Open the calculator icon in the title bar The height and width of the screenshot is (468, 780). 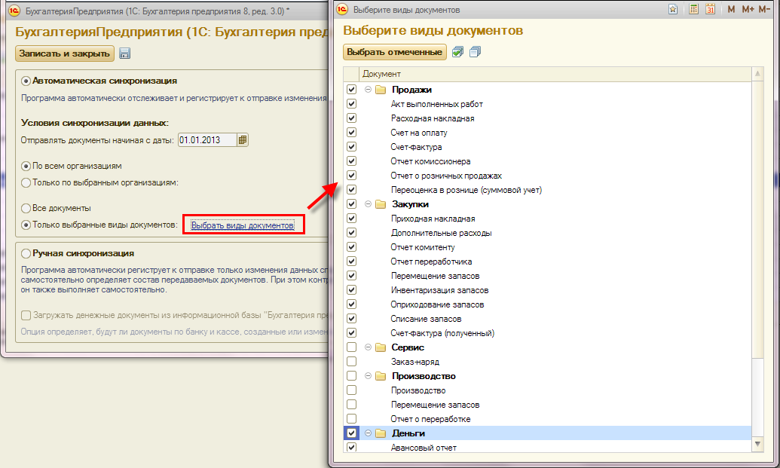click(693, 10)
